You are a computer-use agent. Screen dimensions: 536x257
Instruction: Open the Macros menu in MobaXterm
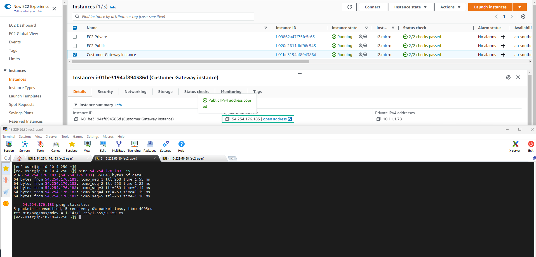(108, 137)
